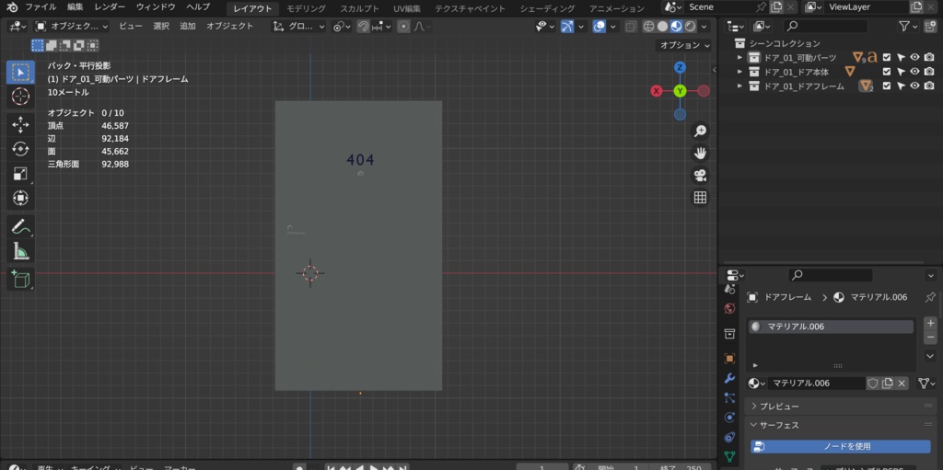943x470 pixels.
Task: Select the Move tool in the toolbar
Action: click(20, 124)
